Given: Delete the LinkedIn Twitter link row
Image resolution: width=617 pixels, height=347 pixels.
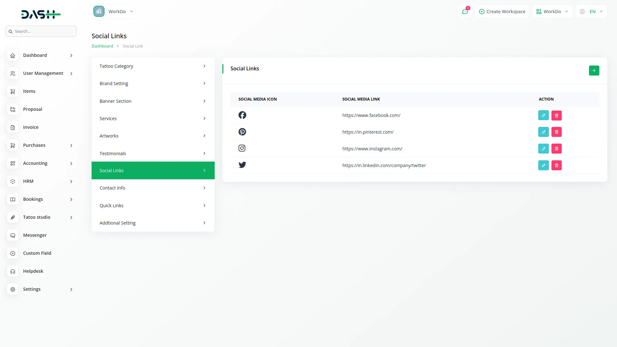Looking at the screenshot, I should pyautogui.click(x=557, y=165).
